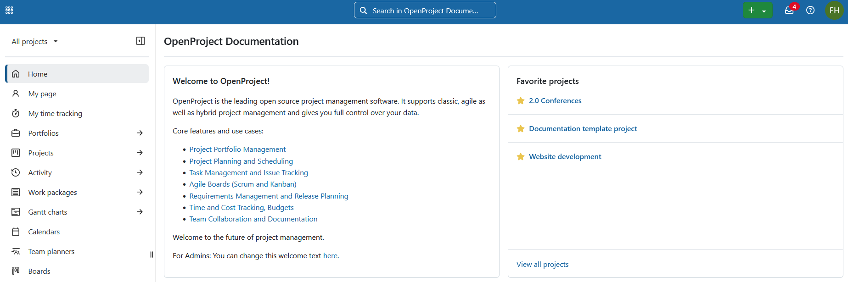Image resolution: width=848 pixels, height=282 pixels.
Task: Open Project Portfolio Management link
Action: pyautogui.click(x=237, y=149)
